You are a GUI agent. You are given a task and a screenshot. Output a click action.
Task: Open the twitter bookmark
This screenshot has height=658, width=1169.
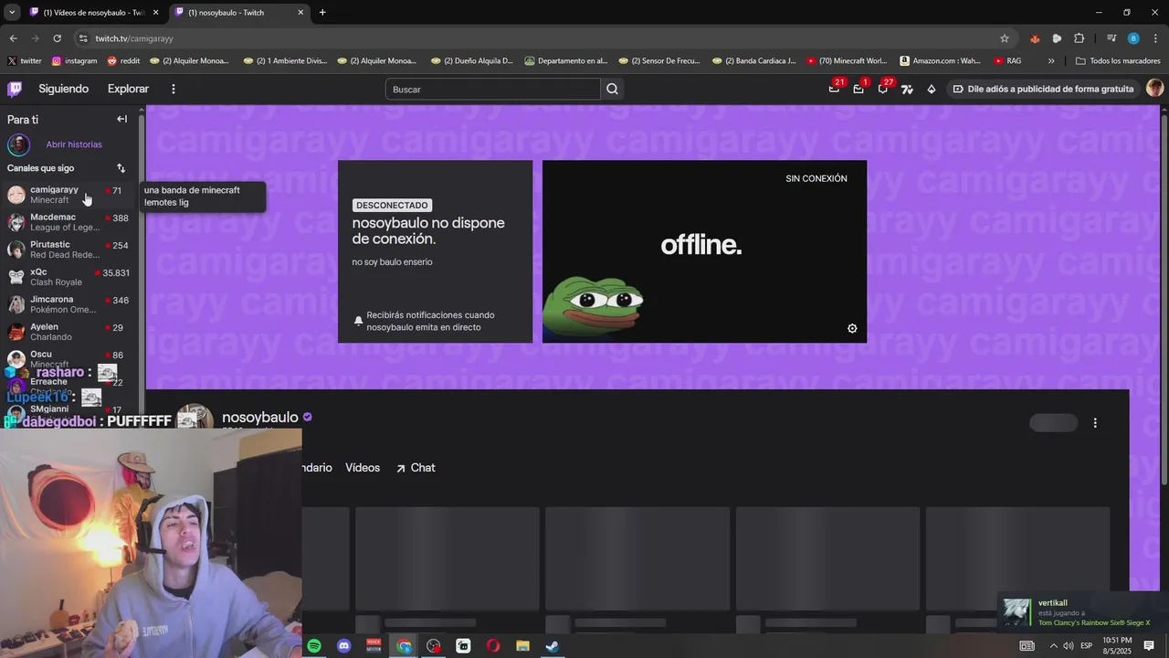25,61
